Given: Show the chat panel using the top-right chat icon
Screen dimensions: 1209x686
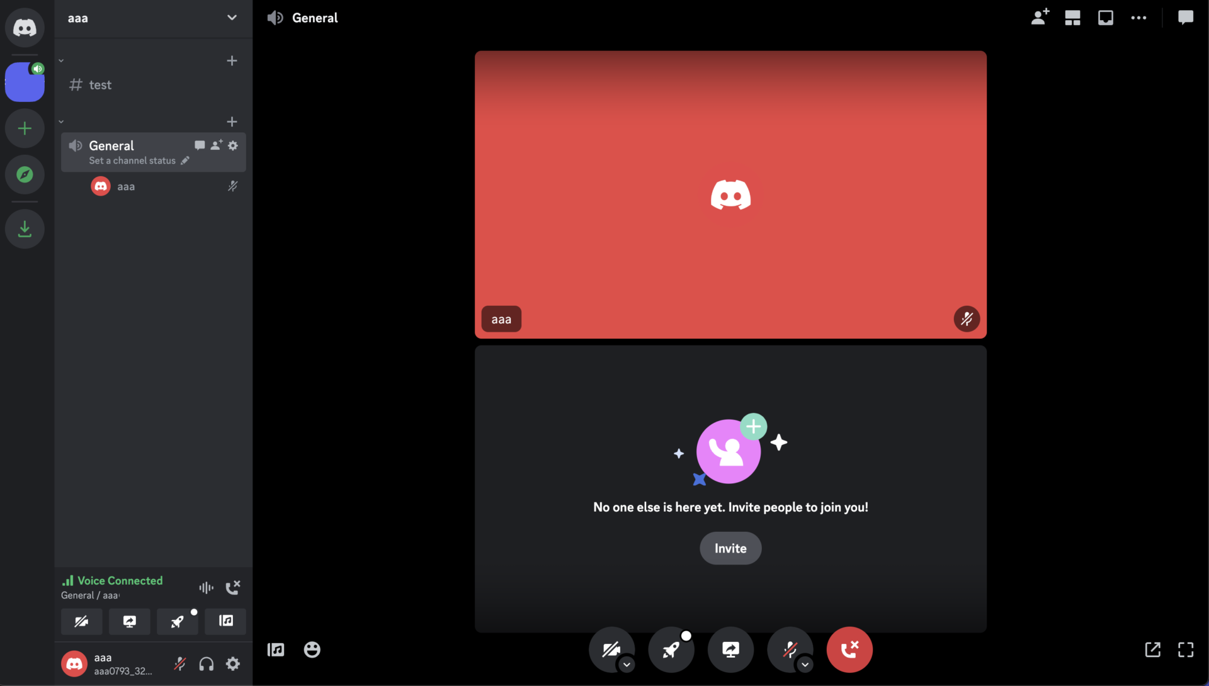Looking at the screenshot, I should (1186, 18).
